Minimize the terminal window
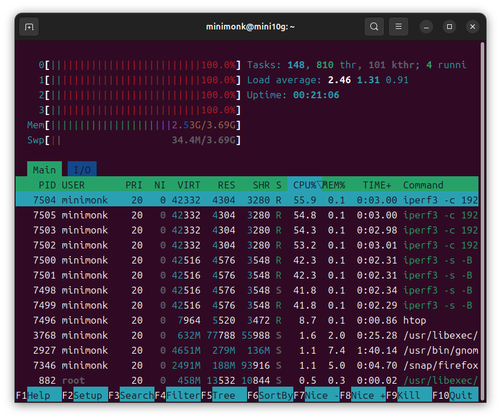Screen dimensions: 501x419 click(x=426, y=27)
